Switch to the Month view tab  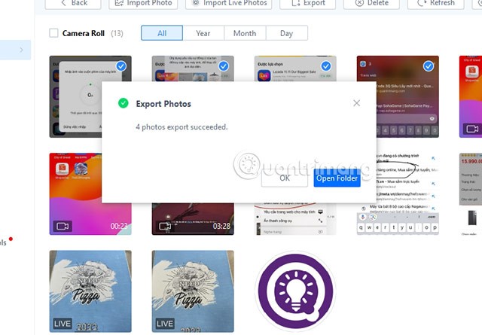[244, 33]
